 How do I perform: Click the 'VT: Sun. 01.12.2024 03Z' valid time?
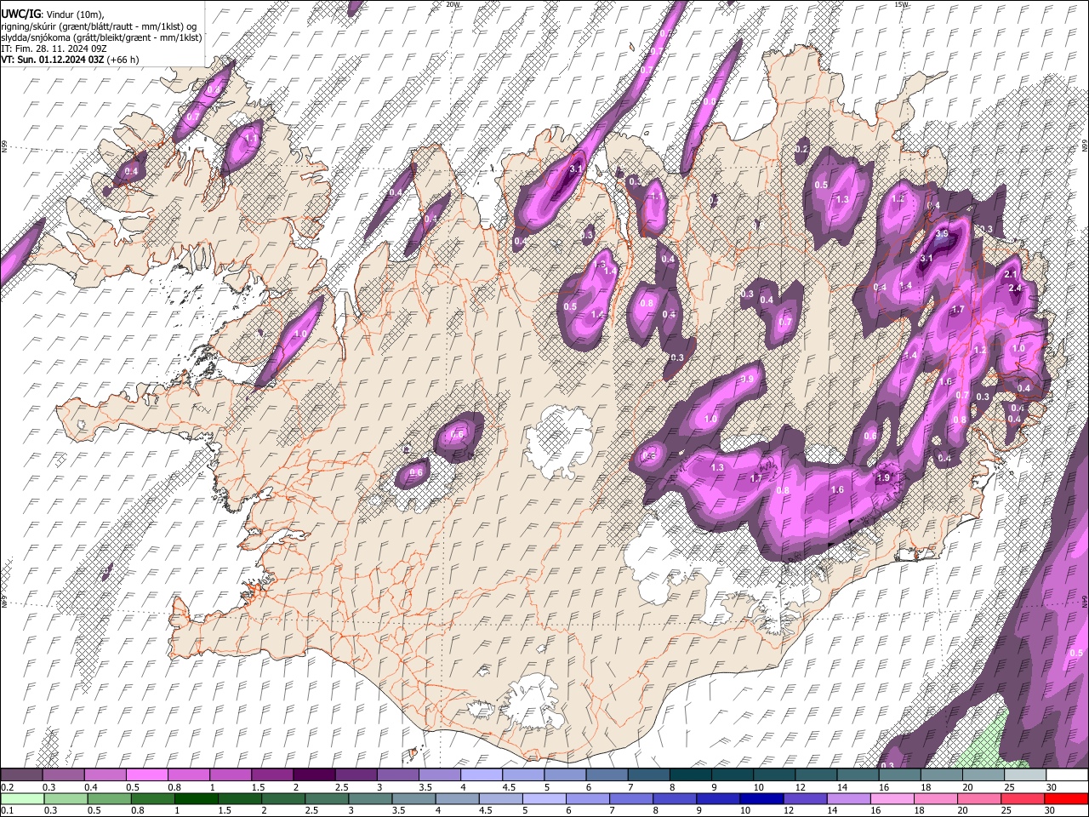point(53,60)
